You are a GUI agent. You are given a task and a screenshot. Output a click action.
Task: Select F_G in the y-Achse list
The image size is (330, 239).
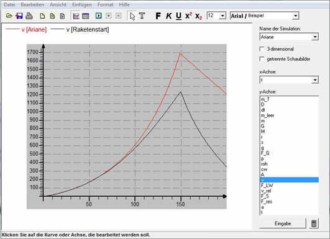pos(289,153)
